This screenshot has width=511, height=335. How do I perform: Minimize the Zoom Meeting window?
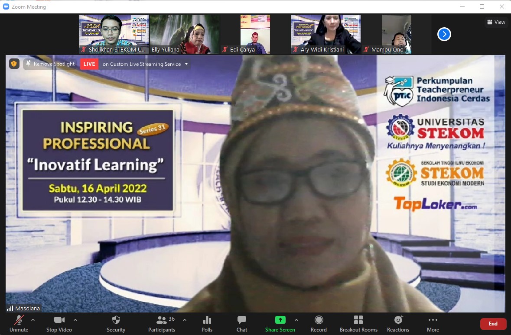click(462, 6)
